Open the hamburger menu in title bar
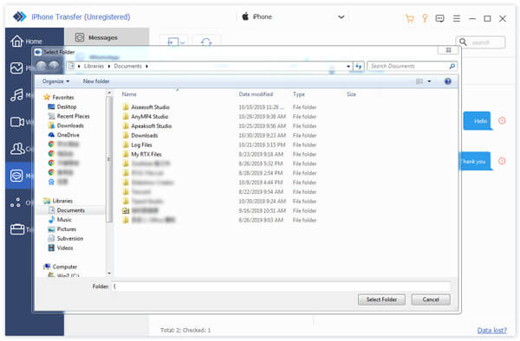 457,18
